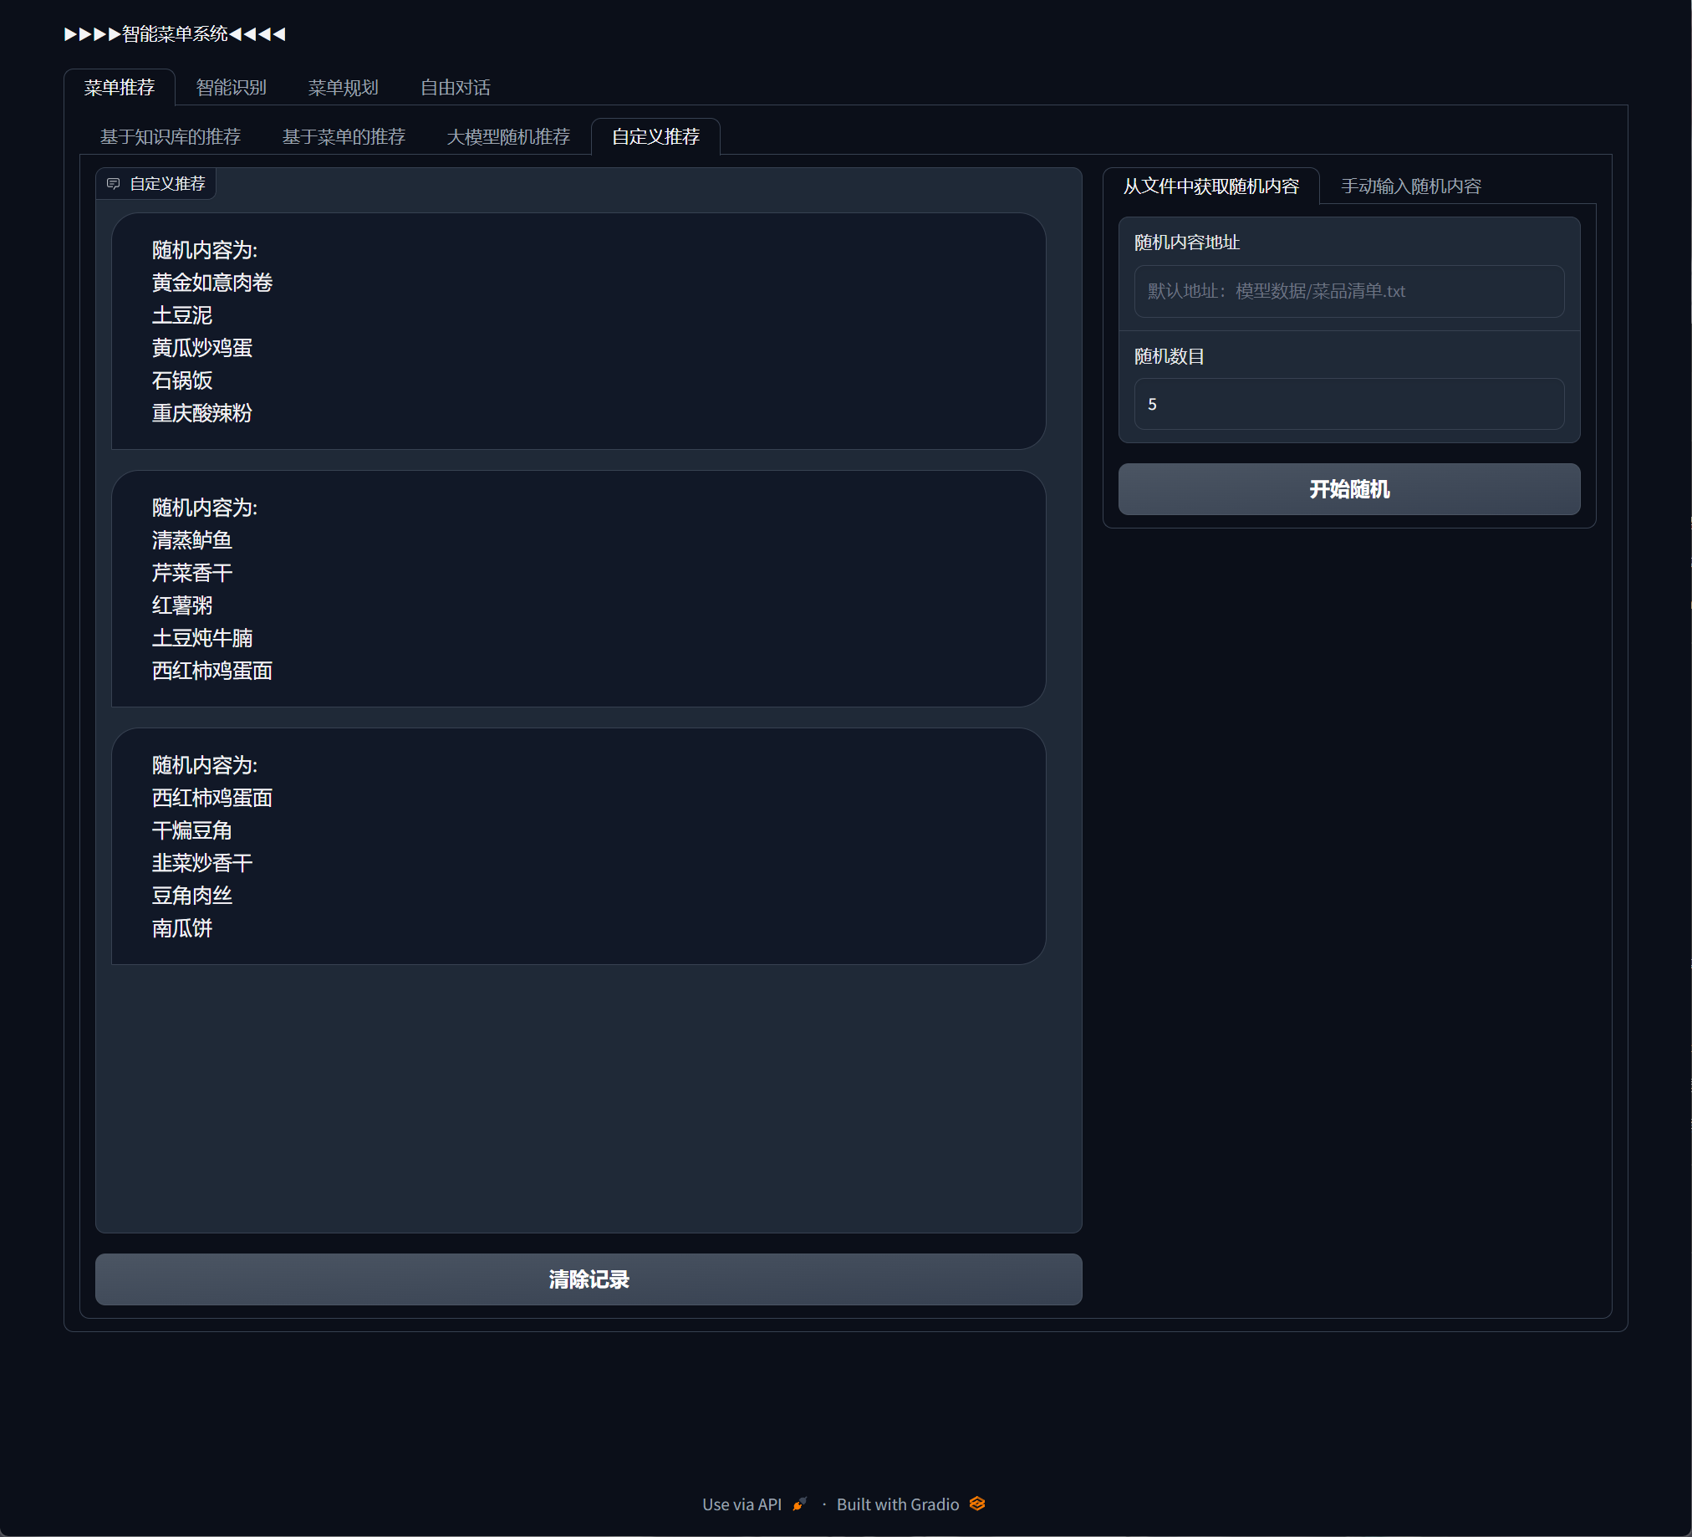Click the 智能菜单系统 page title
The height and width of the screenshot is (1537, 1692).
pos(175,34)
